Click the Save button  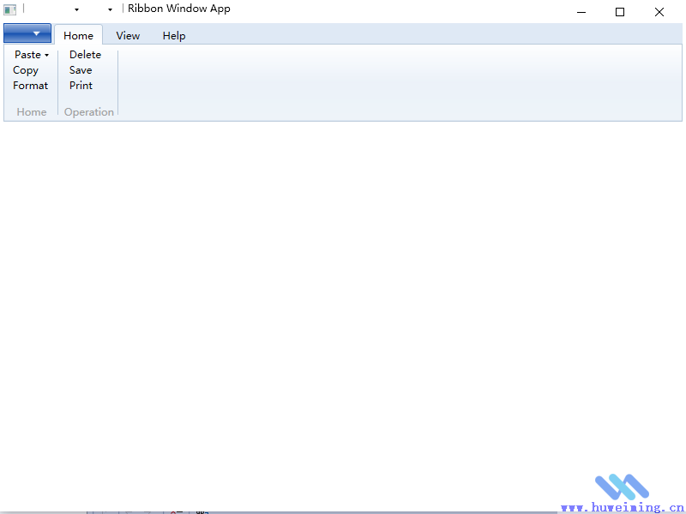(x=81, y=70)
